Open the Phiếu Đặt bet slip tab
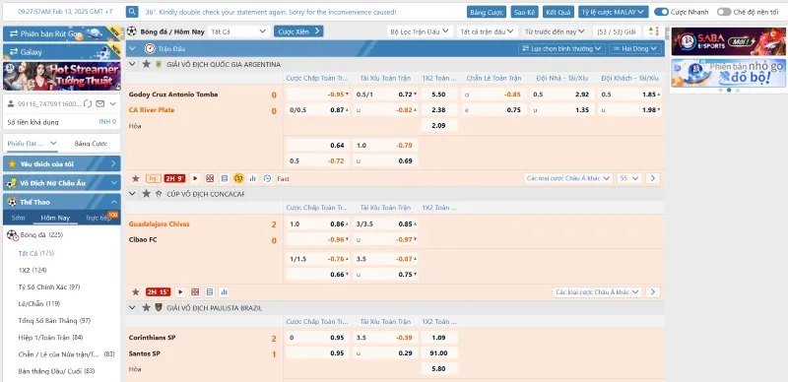 (x=32, y=144)
